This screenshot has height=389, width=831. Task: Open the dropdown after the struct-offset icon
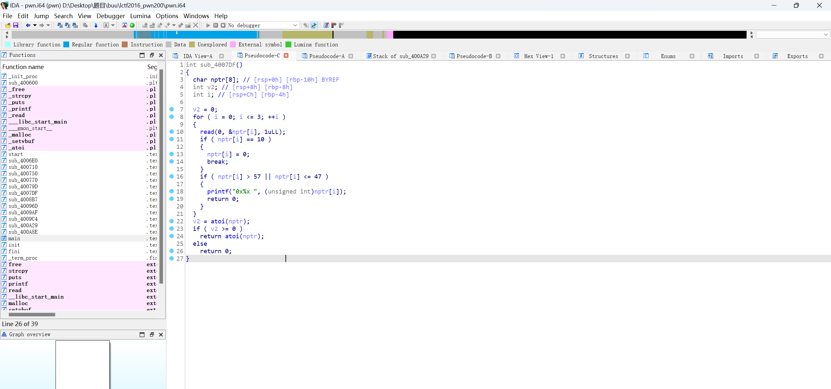(x=174, y=25)
